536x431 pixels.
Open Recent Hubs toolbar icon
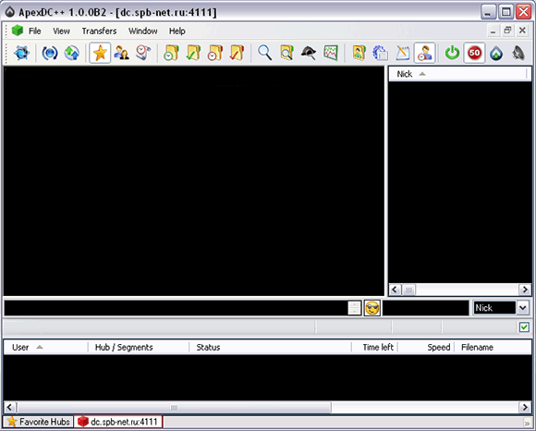(143, 53)
